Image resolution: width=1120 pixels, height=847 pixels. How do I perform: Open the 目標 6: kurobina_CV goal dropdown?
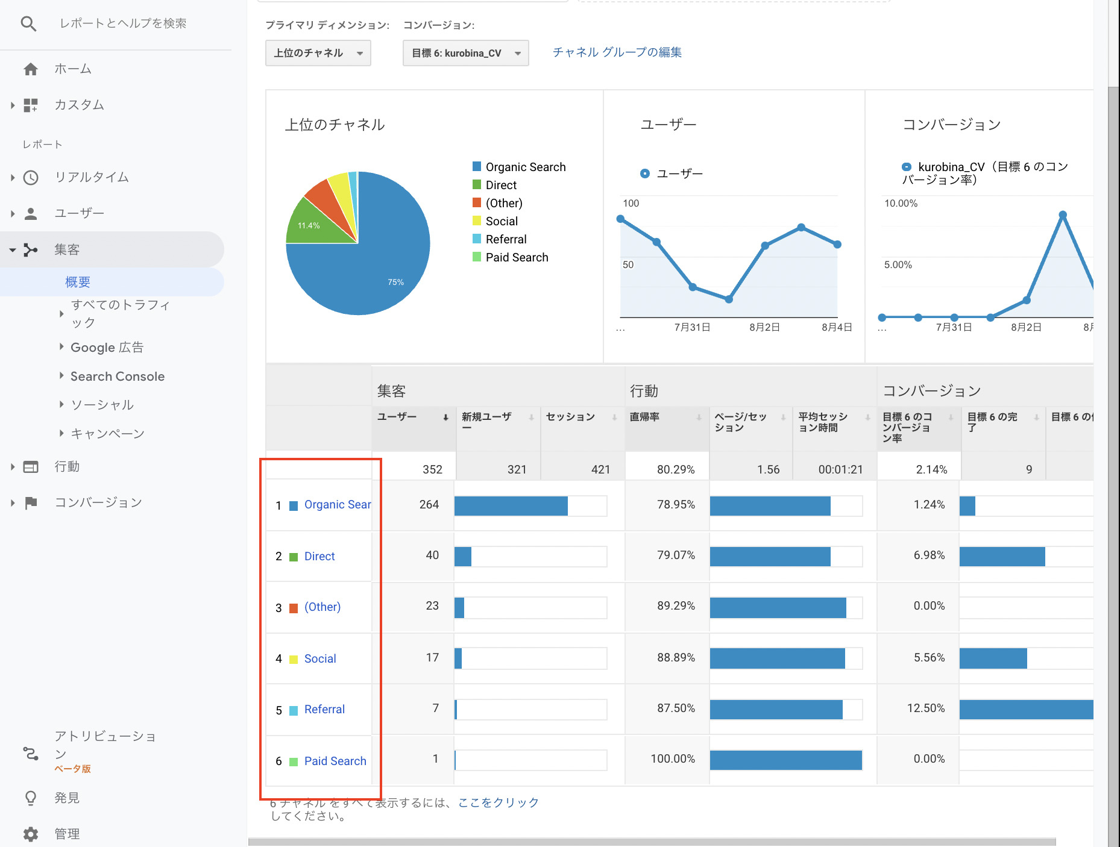tap(465, 53)
